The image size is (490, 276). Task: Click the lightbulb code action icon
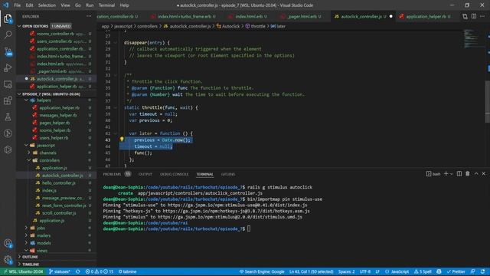click(122, 140)
